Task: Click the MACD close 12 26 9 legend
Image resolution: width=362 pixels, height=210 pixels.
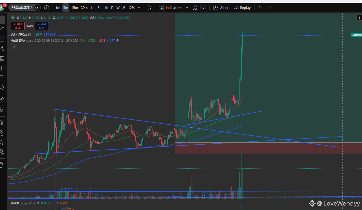Action: point(25,203)
